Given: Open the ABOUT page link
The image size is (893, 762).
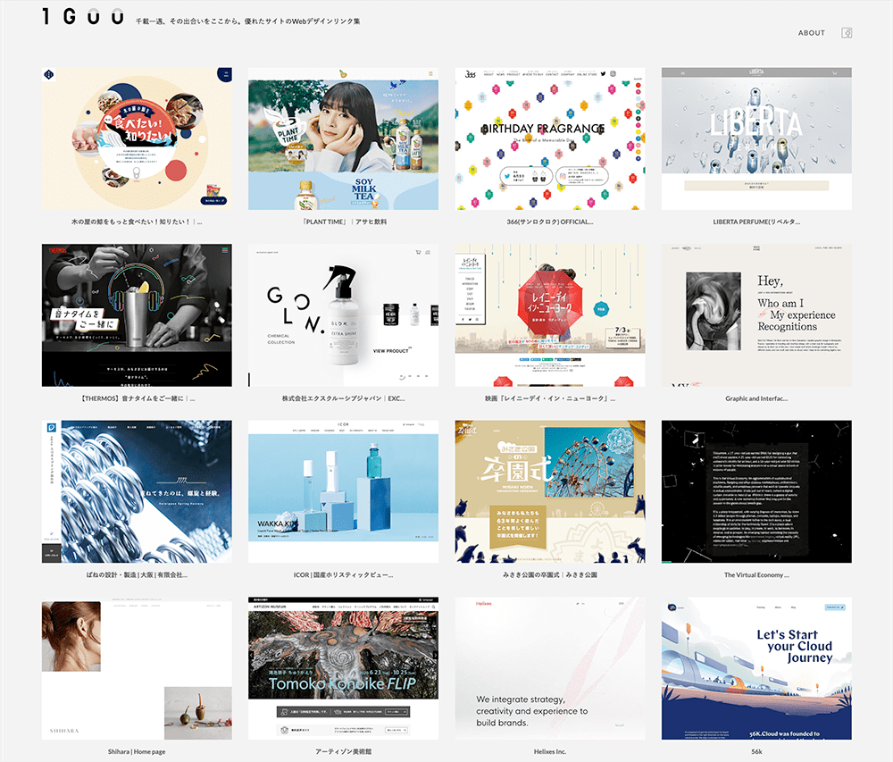Looking at the screenshot, I should [x=811, y=33].
